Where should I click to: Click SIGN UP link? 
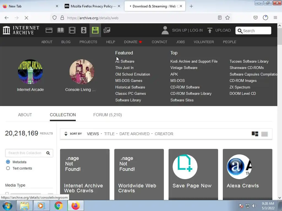point(180,30)
